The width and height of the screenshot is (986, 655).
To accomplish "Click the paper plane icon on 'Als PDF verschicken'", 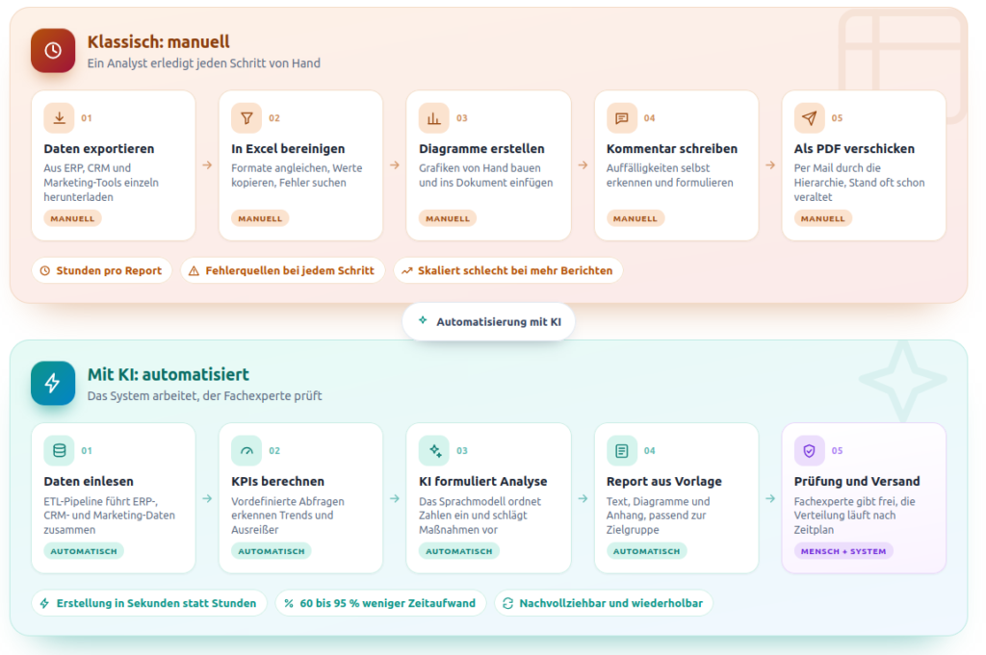I will [x=809, y=118].
